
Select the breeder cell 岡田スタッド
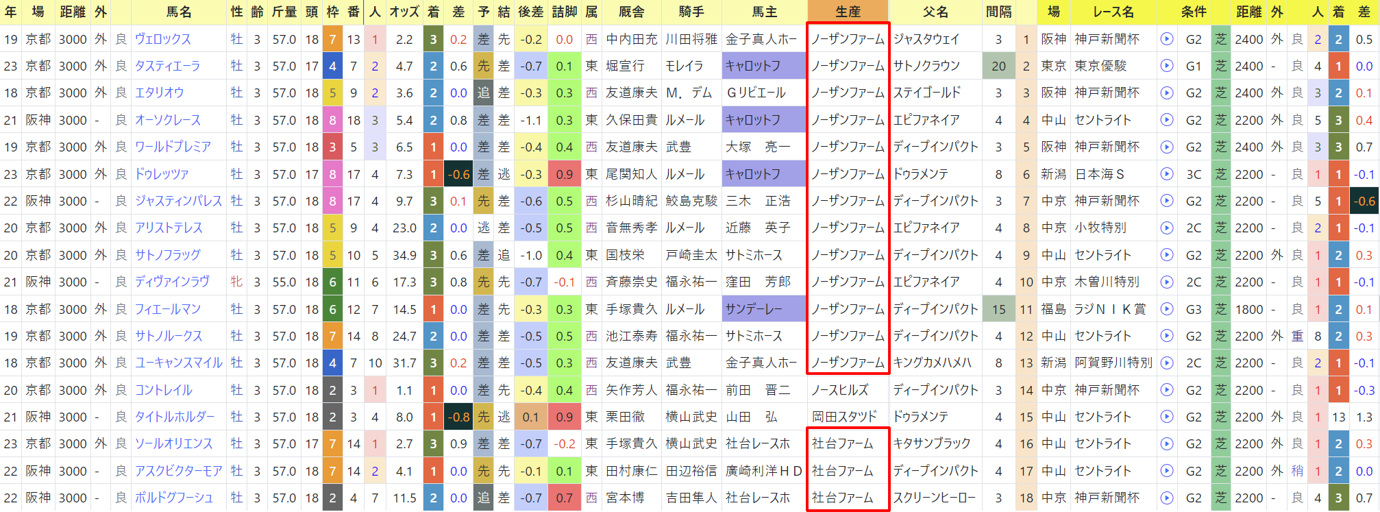tap(848, 417)
